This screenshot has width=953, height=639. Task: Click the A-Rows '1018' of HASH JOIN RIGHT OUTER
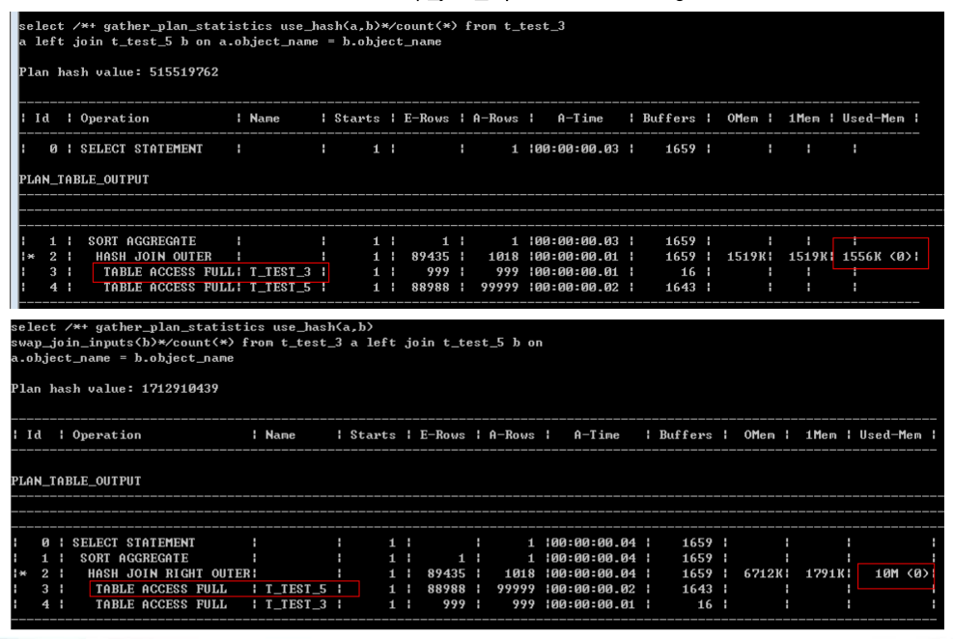point(519,574)
